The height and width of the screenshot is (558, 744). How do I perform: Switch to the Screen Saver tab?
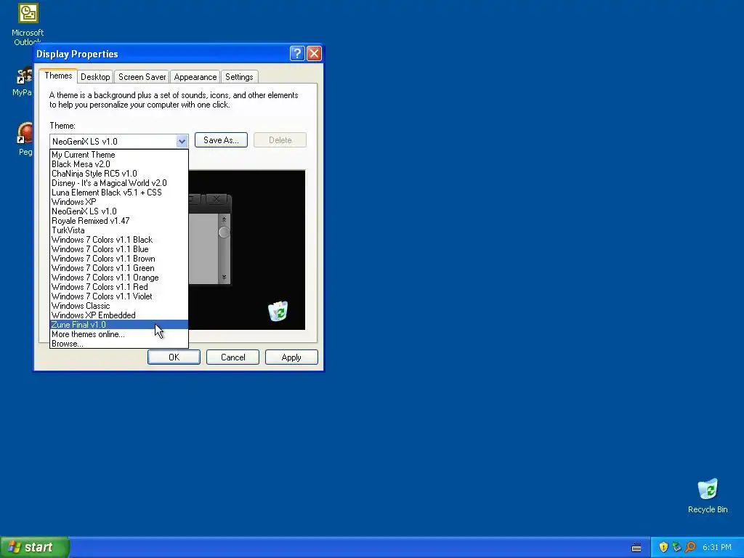[142, 77]
